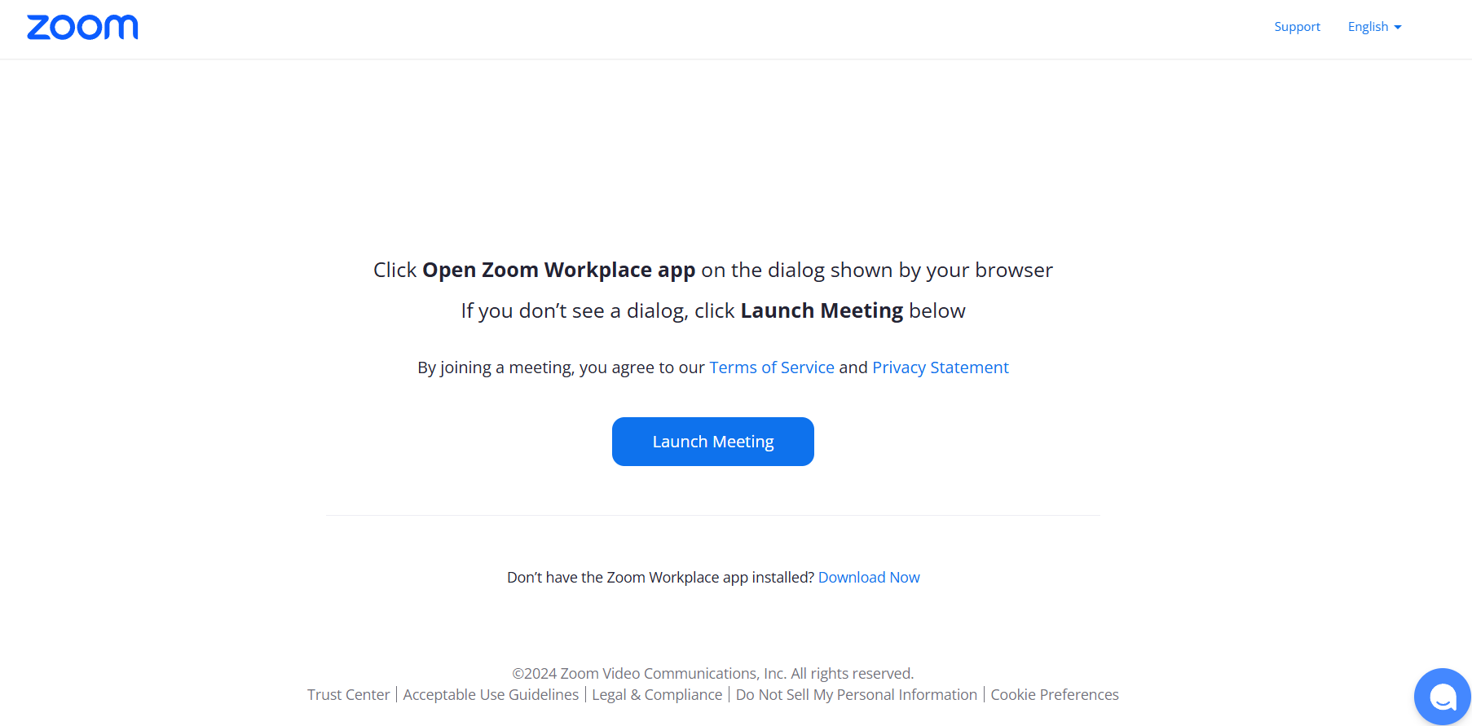Visit Legal & Compliance page
This screenshot has width=1472, height=726.
(x=657, y=695)
